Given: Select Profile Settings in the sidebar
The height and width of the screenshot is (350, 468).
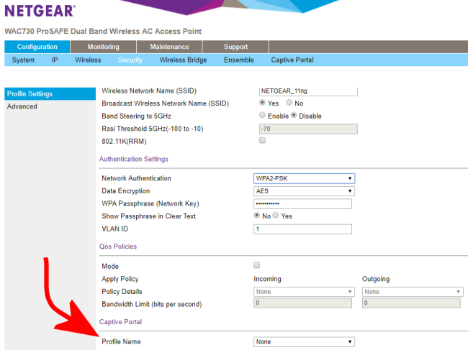Looking at the screenshot, I should click(x=50, y=94).
